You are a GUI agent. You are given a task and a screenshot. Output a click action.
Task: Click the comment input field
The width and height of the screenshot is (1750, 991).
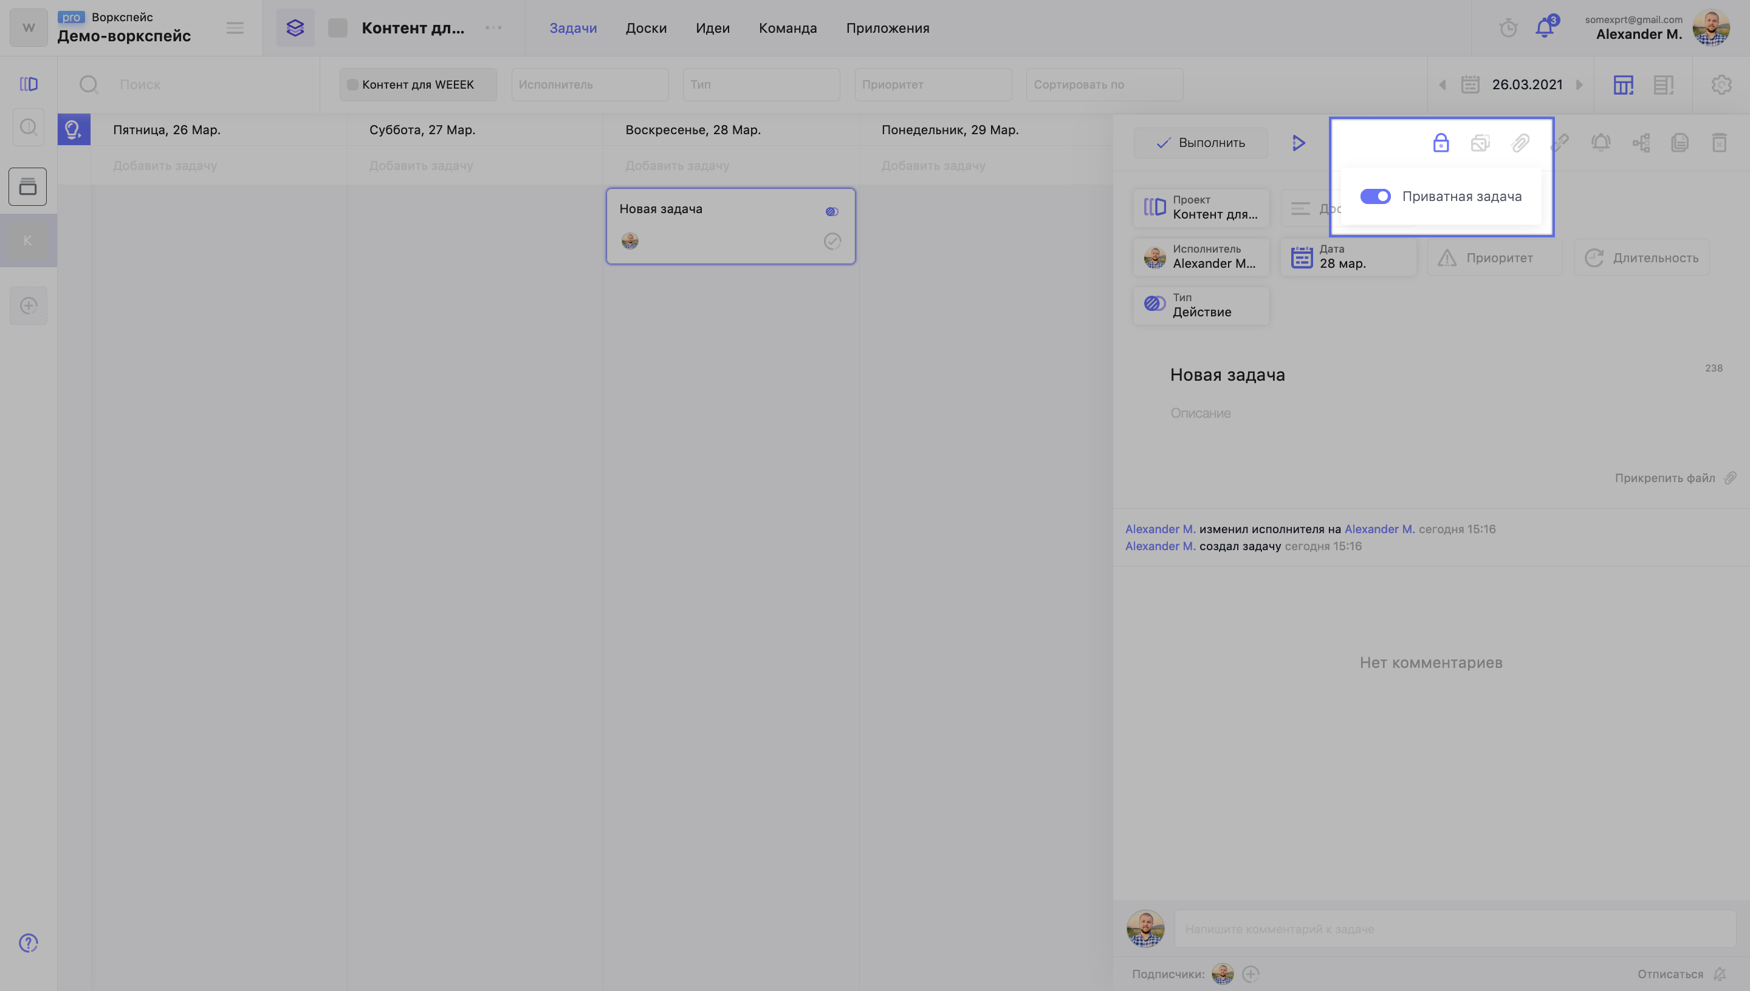click(x=1455, y=928)
